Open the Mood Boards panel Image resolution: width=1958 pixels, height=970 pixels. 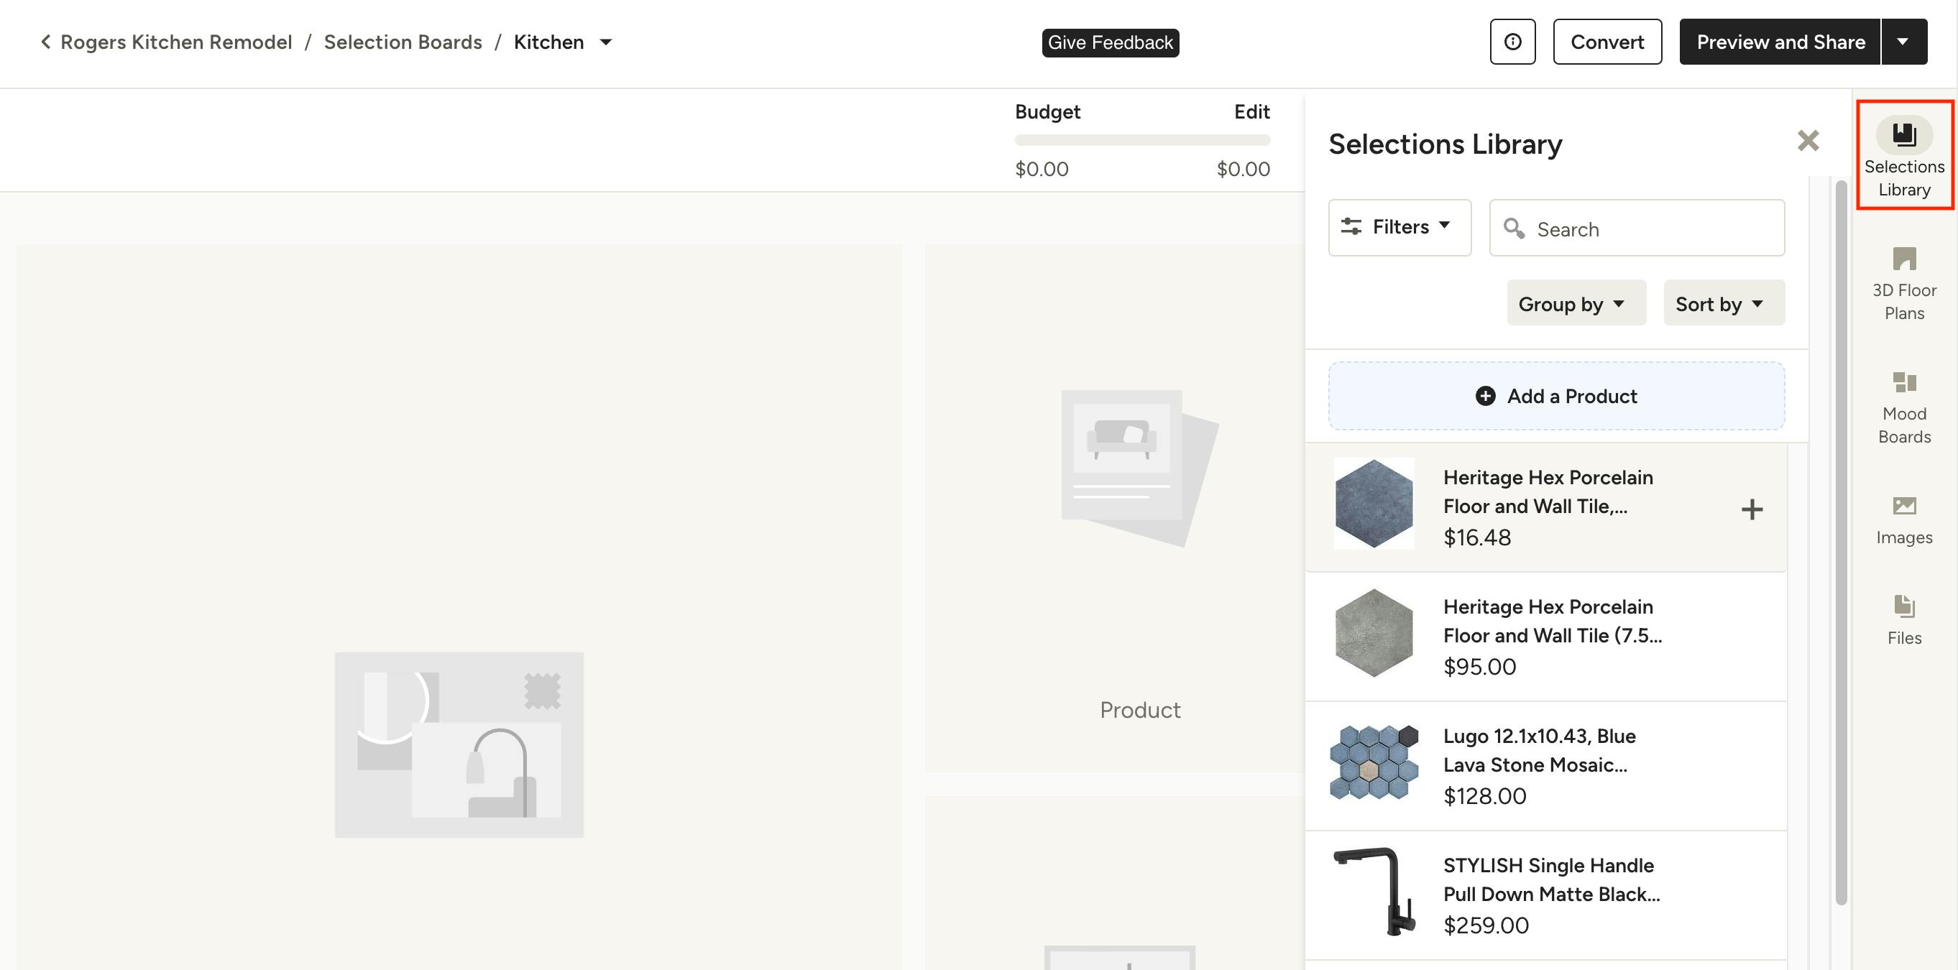pos(1903,407)
